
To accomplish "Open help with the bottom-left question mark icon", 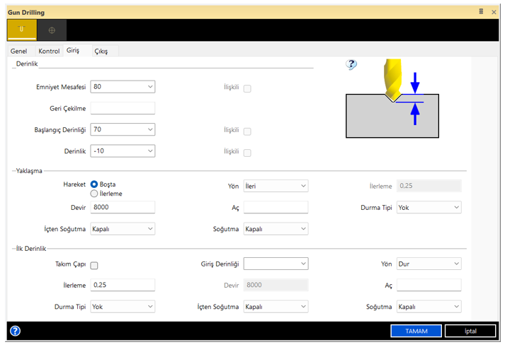I will pyautogui.click(x=15, y=331).
